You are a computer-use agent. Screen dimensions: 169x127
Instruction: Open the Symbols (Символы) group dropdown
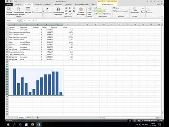click(149, 11)
